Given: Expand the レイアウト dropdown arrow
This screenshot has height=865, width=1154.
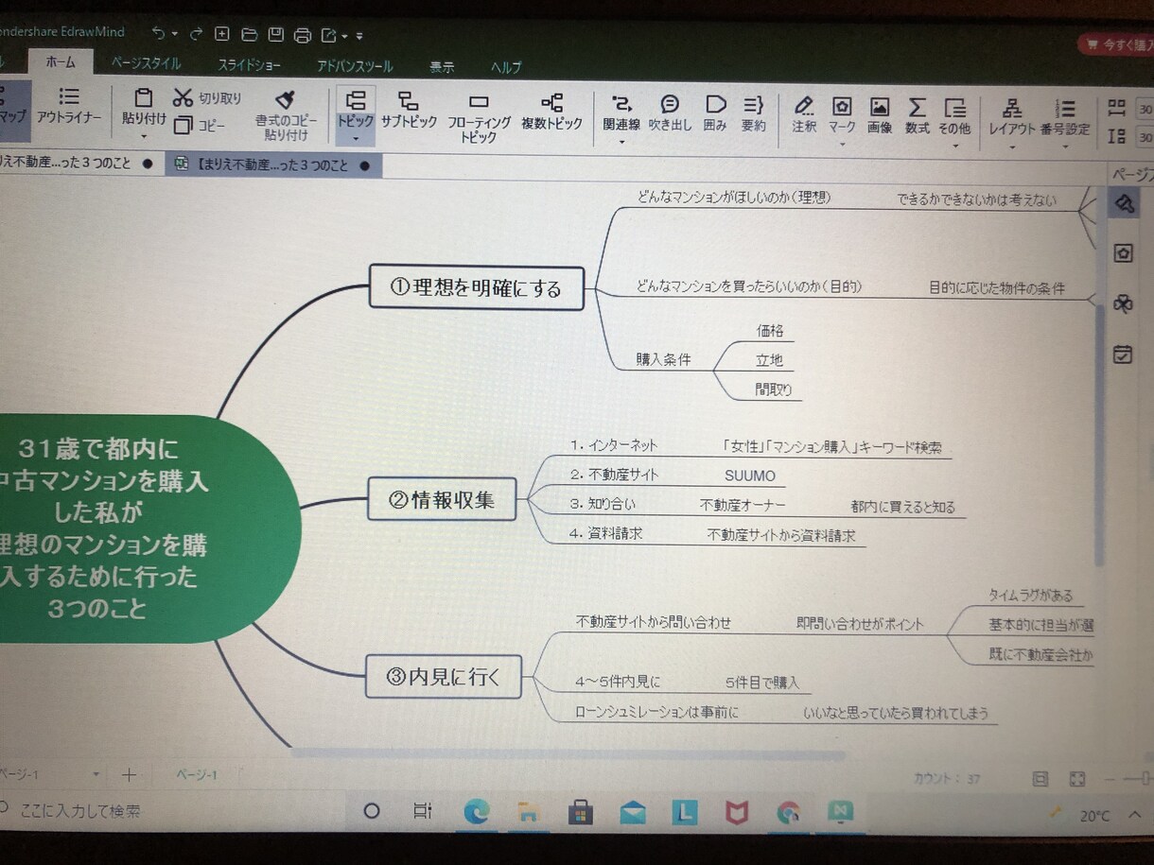Looking at the screenshot, I should coord(1012,147).
